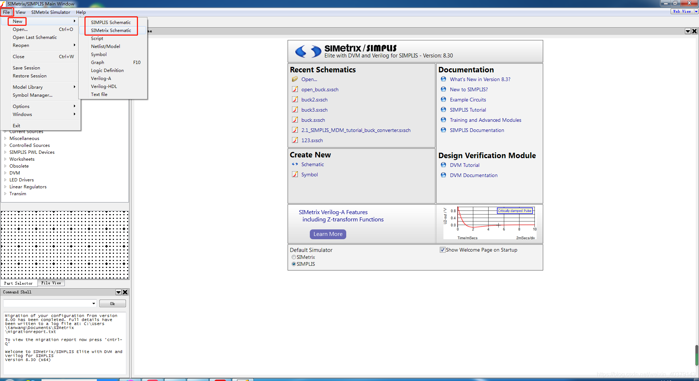
Task: Select Verilog-A in the New submenu
Action: click(101, 79)
